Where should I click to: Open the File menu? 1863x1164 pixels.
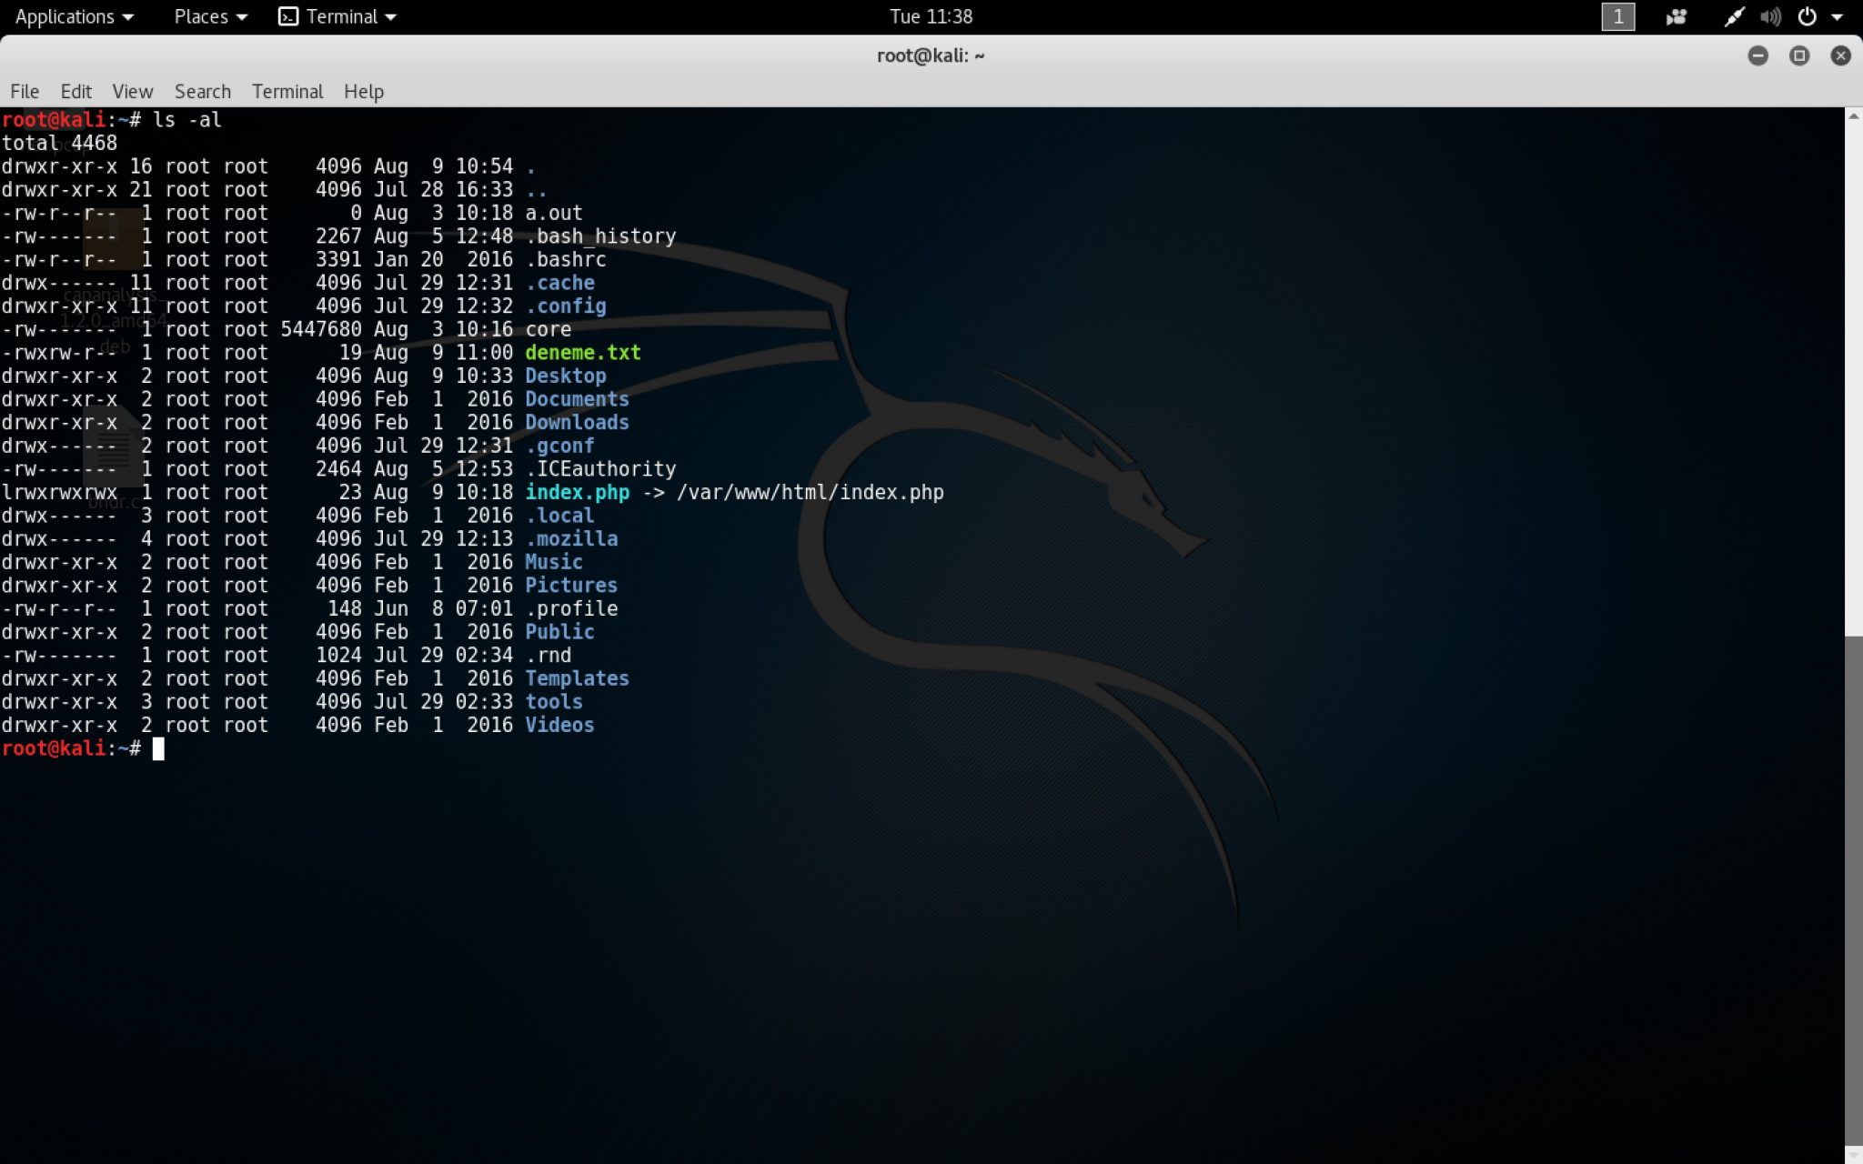25,92
